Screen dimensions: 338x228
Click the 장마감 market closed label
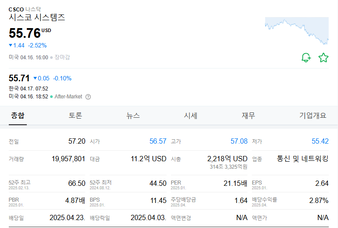click(62, 57)
